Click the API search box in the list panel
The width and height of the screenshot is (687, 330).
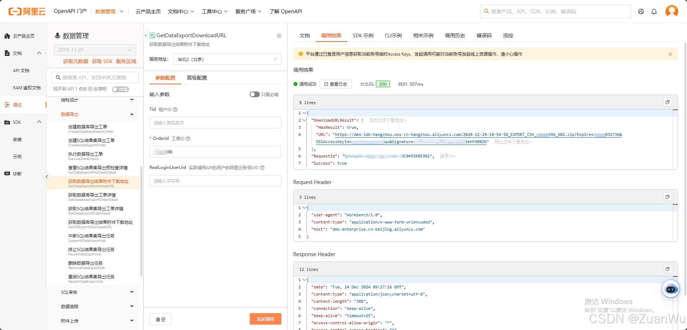[95, 77]
